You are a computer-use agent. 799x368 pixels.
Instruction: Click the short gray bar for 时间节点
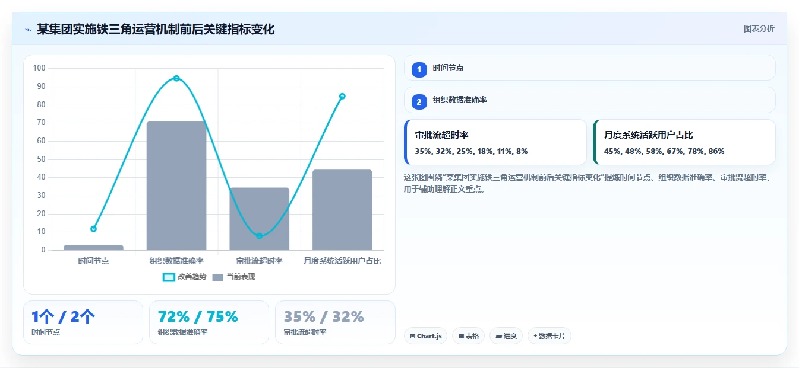93,247
